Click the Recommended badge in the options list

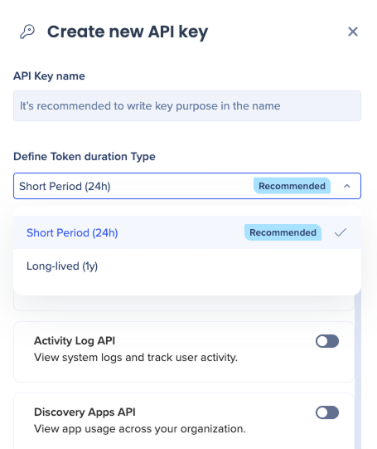[283, 232]
